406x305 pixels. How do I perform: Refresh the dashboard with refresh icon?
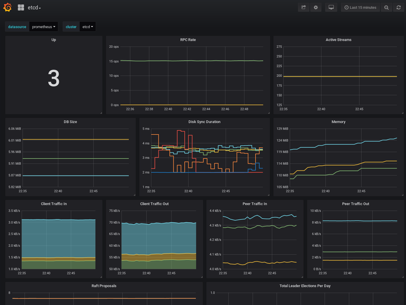pyautogui.click(x=398, y=7)
